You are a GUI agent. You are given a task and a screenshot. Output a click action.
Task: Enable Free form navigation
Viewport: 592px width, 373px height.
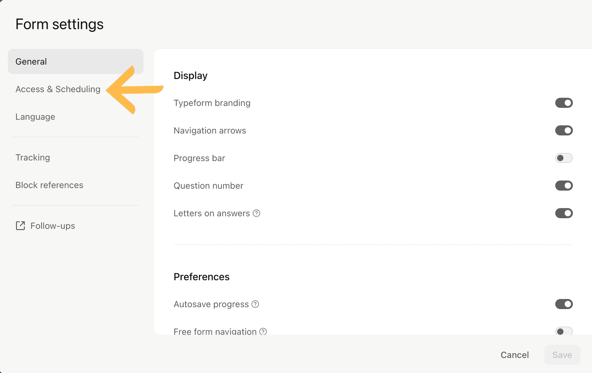click(564, 332)
